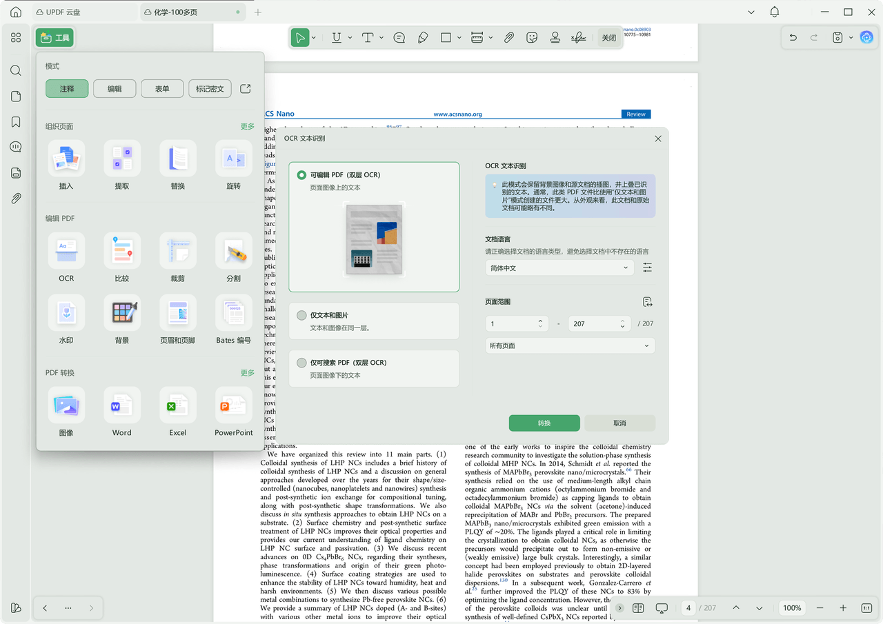Open Search in the left sidebar
This screenshot has width=883, height=624.
[15, 70]
